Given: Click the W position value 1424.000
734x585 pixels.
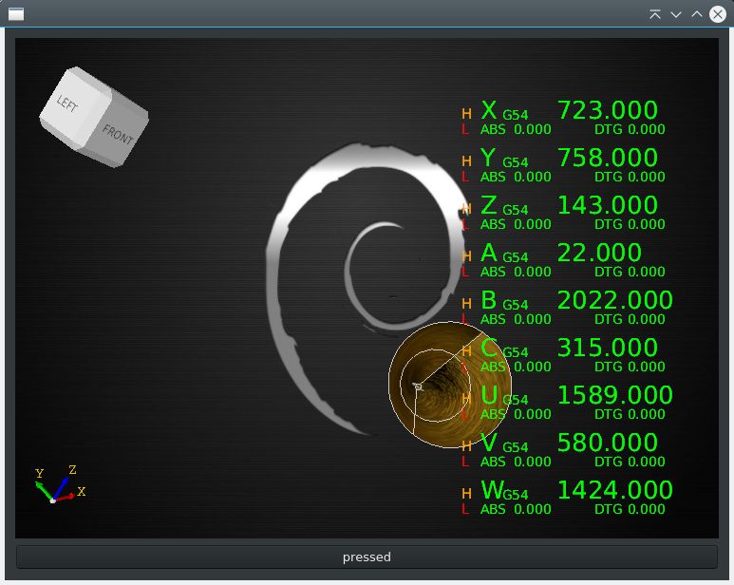Looking at the screenshot, I should pos(615,490).
